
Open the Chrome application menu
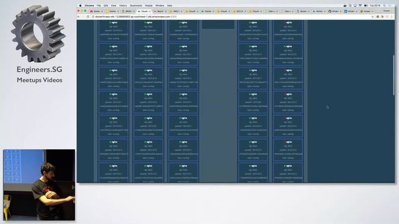point(89,6)
